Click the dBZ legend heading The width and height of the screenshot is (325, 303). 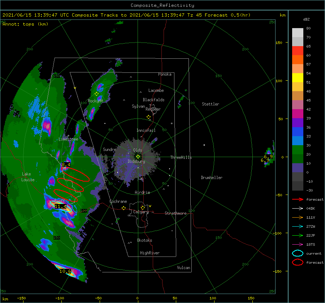[306, 19]
